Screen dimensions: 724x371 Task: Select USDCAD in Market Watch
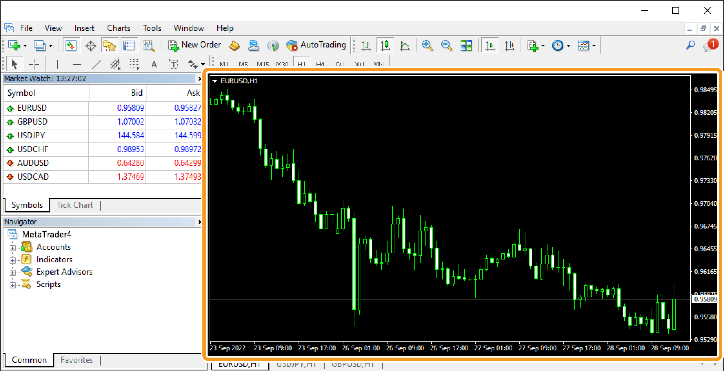(x=33, y=177)
